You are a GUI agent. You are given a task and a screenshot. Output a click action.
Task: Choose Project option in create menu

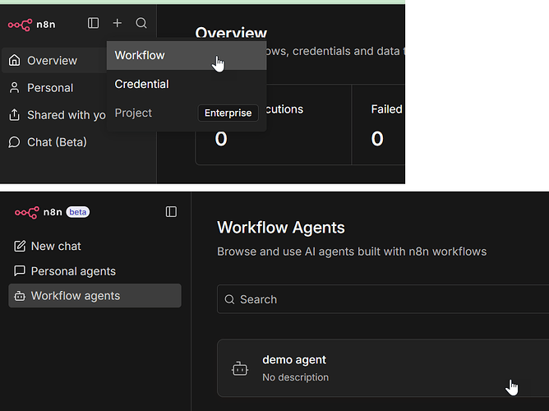click(x=133, y=113)
